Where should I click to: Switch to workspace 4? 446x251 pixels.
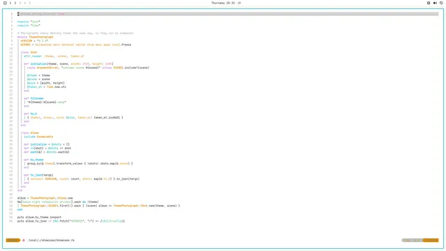coord(25,3)
